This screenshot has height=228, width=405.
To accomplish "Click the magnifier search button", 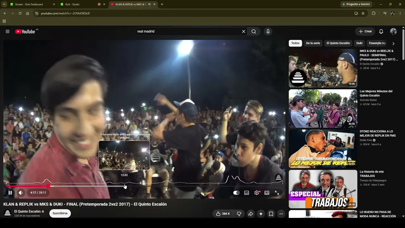I will tap(254, 31).
